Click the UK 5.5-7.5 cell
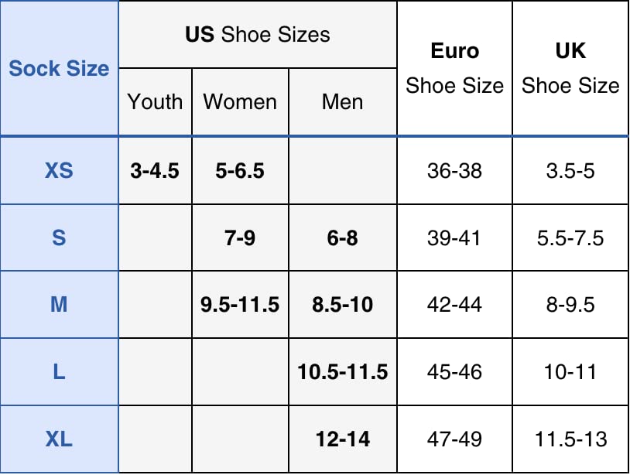Viewport: 630px width, 475px height. (570, 238)
